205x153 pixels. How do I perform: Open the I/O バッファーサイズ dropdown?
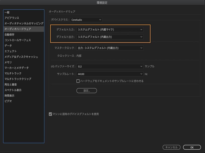tap(110, 67)
